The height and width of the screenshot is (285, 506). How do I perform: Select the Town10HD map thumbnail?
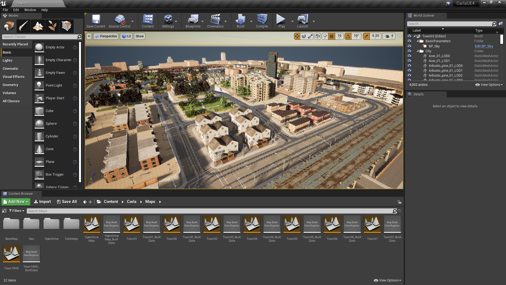(x=11, y=254)
